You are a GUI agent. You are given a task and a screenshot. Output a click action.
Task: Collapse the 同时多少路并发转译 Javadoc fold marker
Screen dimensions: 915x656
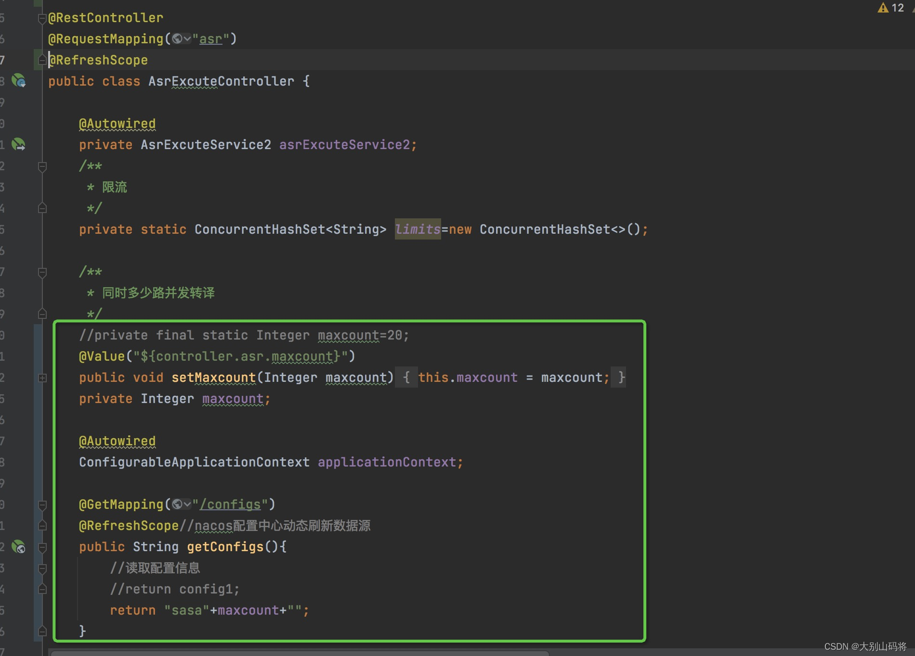click(x=42, y=273)
